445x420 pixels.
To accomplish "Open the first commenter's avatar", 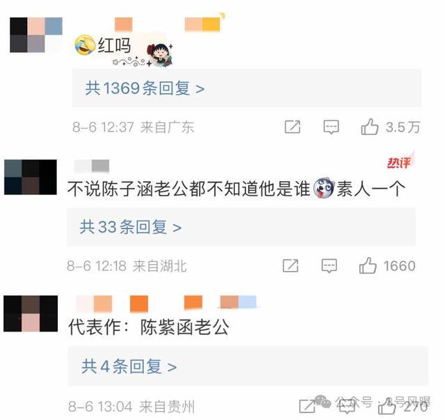I will point(36,35).
